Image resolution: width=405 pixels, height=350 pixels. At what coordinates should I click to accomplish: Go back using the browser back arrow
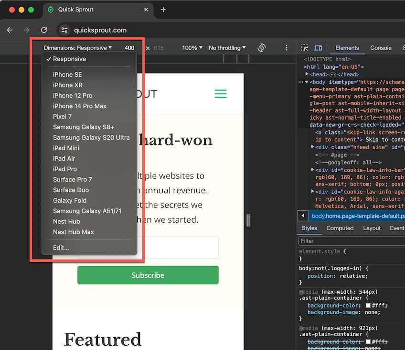(x=10, y=30)
